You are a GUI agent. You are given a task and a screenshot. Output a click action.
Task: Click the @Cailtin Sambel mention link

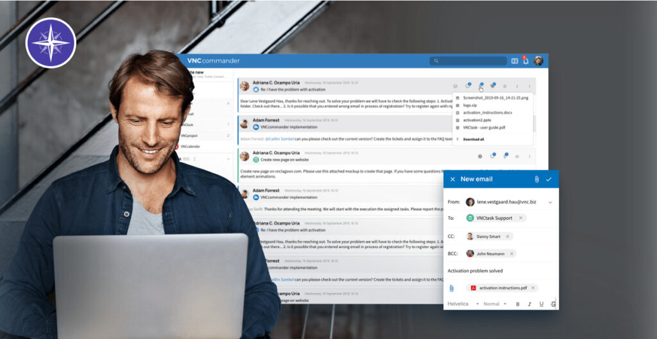[279, 139]
